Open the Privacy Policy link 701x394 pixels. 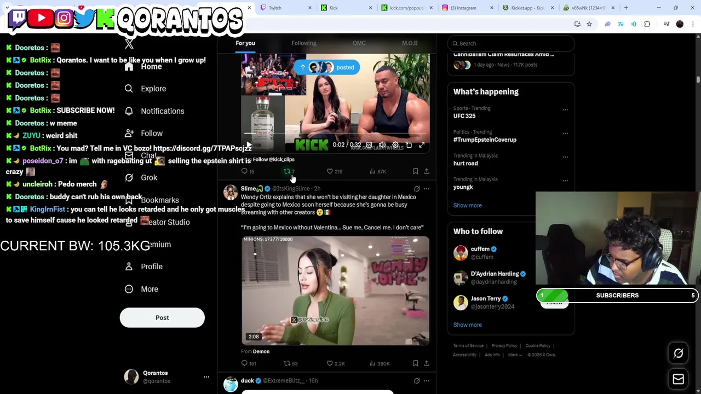(x=504, y=346)
